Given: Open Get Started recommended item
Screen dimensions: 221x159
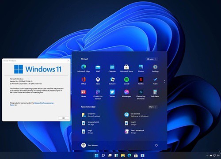Looking at the screenshot, I should coord(136,115).
